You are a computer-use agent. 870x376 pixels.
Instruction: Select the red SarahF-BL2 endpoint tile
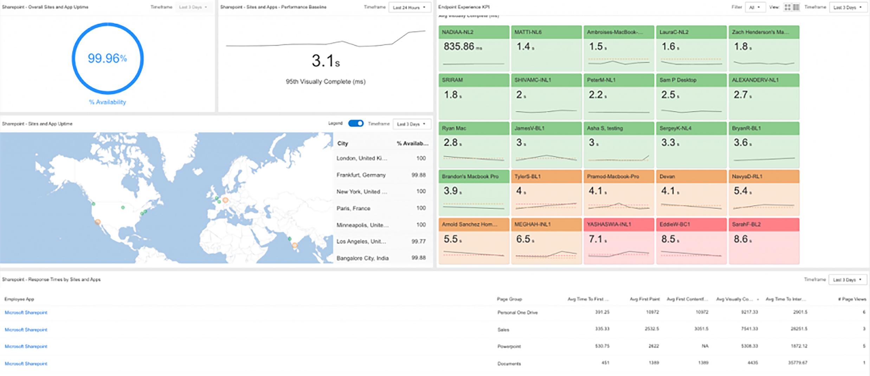(x=764, y=241)
